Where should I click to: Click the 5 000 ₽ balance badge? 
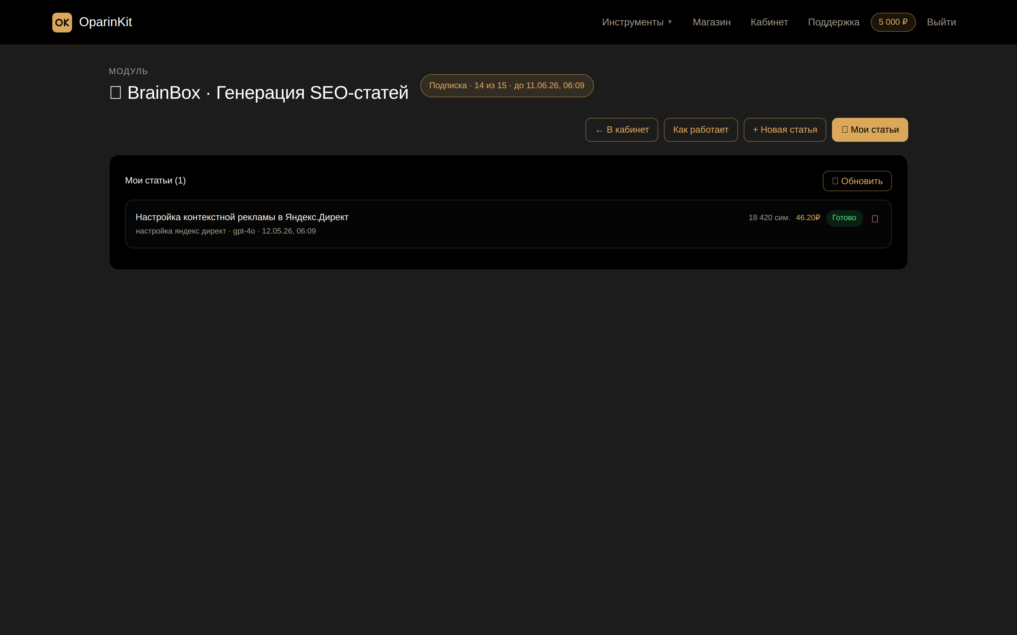coord(893,22)
